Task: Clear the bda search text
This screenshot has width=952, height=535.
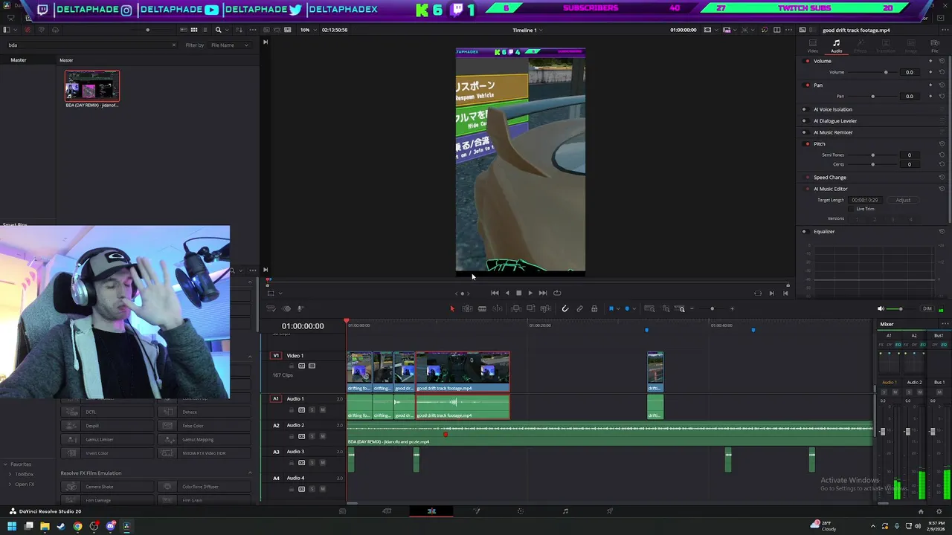Action: click(x=174, y=45)
